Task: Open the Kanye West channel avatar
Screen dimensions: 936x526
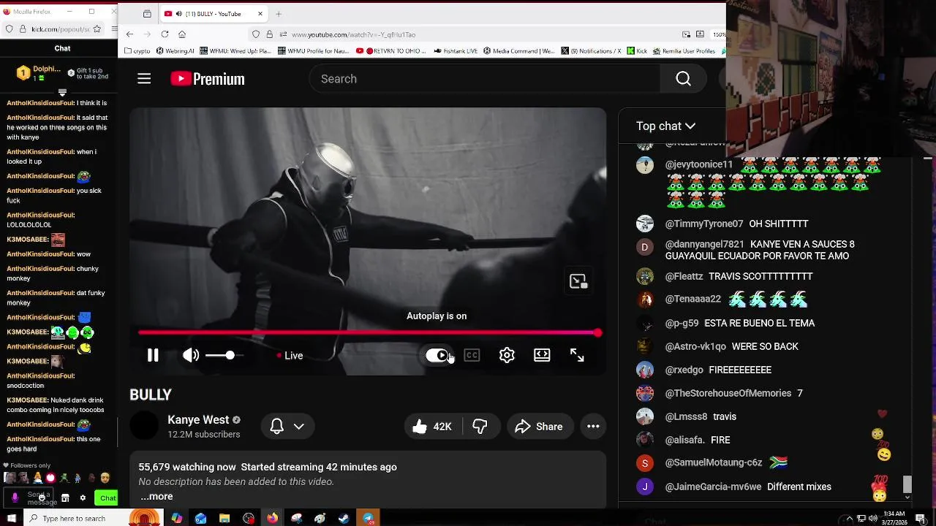Action: [144, 426]
